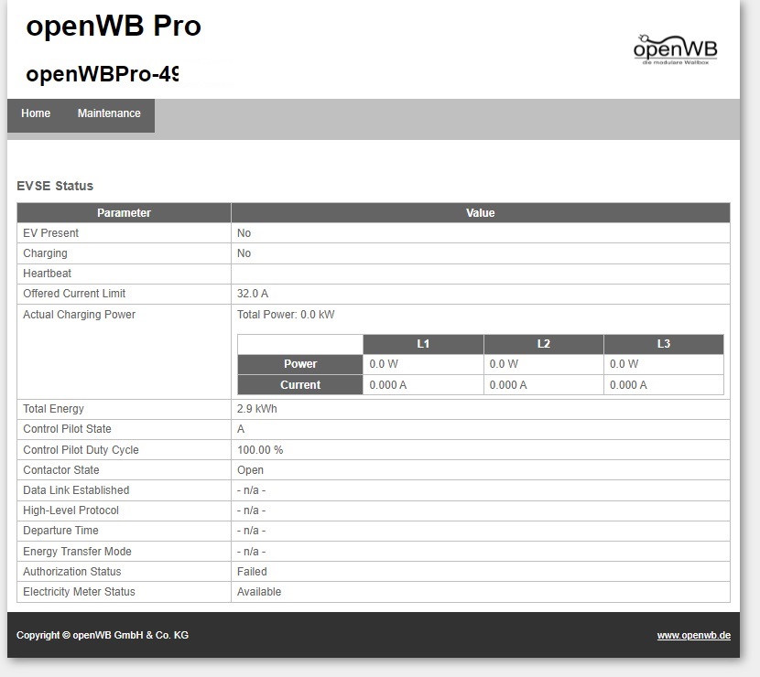760x677 pixels.
Task: Open the Maintenance menu item
Action: (109, 113)
